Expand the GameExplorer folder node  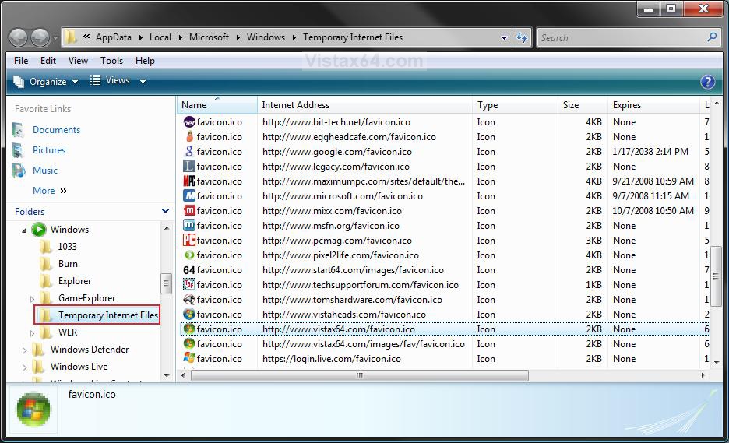pos(32,299)
